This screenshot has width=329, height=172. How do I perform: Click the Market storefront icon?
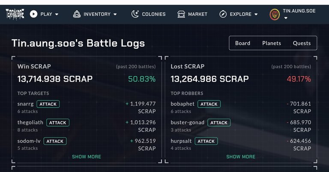tap(181, 14)
